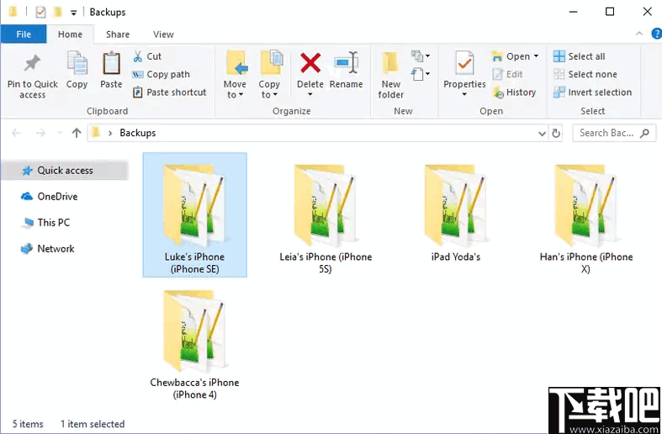Screen dimensions: 662x434
Task: Click Select all
Action: (x=580, y=56)
